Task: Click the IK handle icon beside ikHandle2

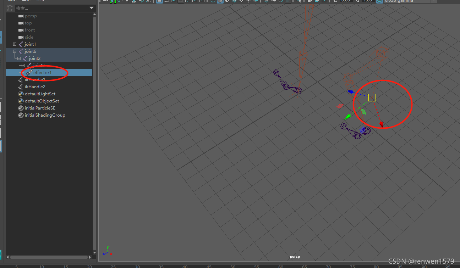Action: pyautogui.click(x=21, y=87)
